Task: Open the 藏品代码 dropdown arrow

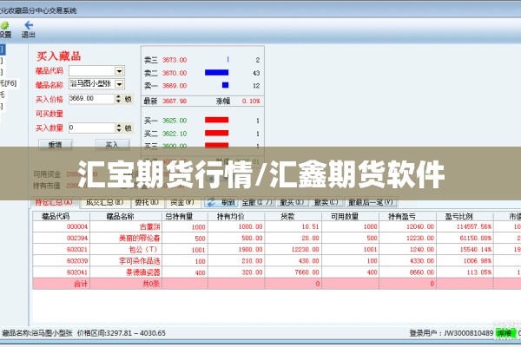Action: pyautogui.click(x=119, y=71)
